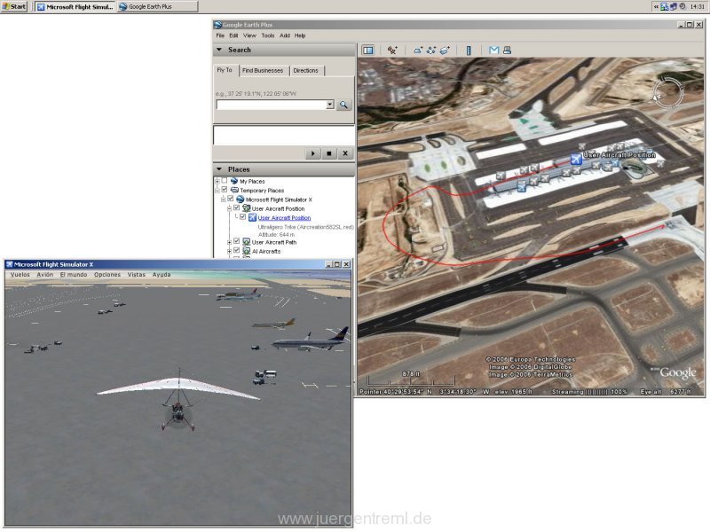Uncheck the blue User Aircraft Position placemark checkbox

coord(242,216)
